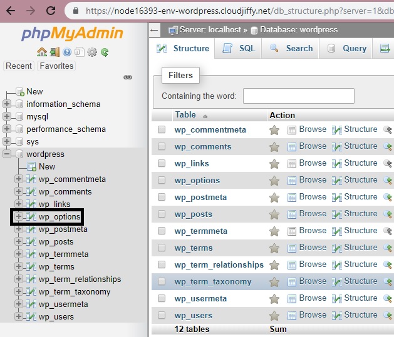Sort by Table column header
Screen dimensions: 394x337
pos(185,115)
